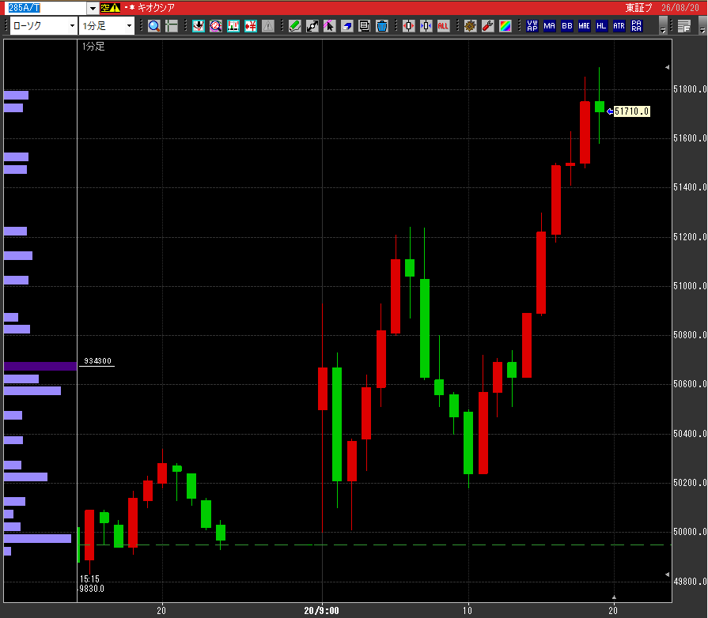Click the キオクシア stock name

pos(156,8)
